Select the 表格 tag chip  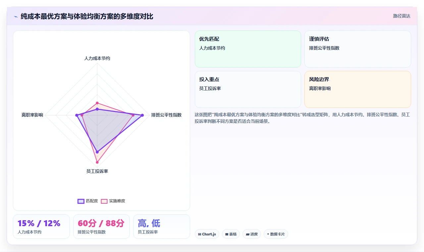click(x=231, y=234)
